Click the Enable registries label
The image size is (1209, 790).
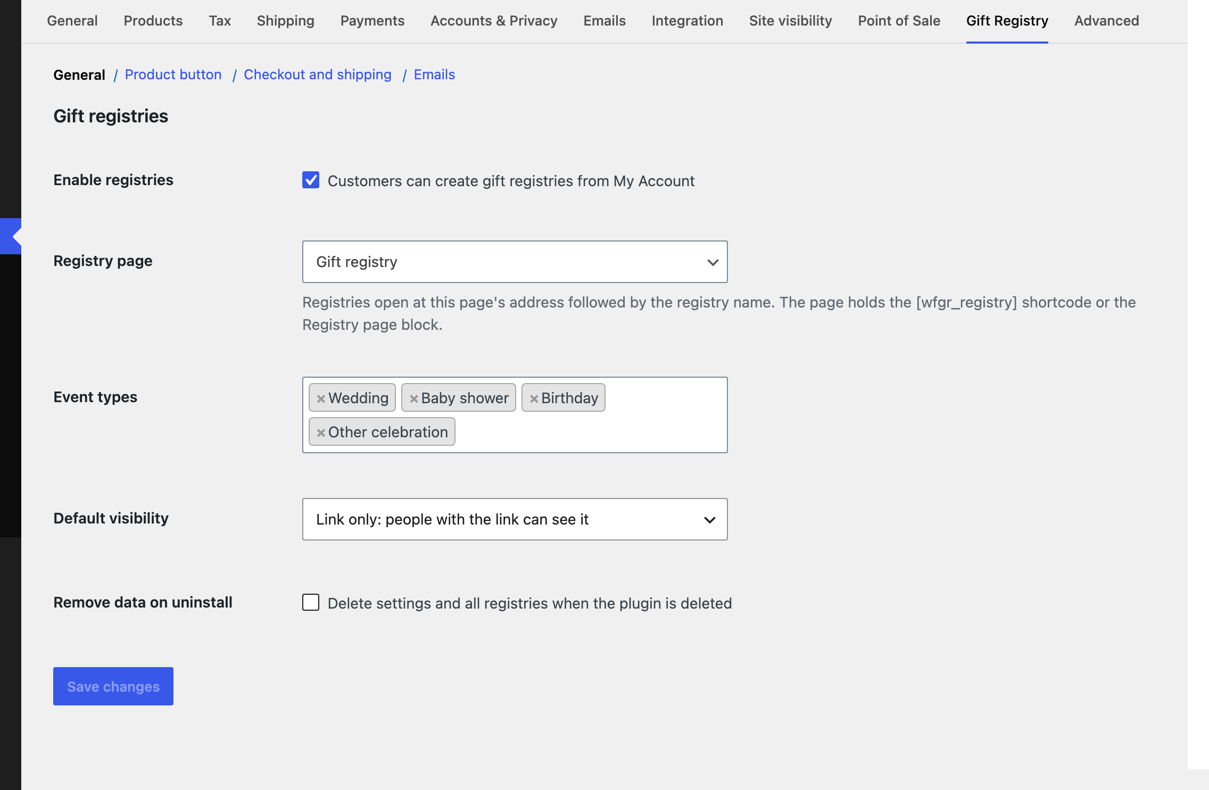(x=113, y=180)
